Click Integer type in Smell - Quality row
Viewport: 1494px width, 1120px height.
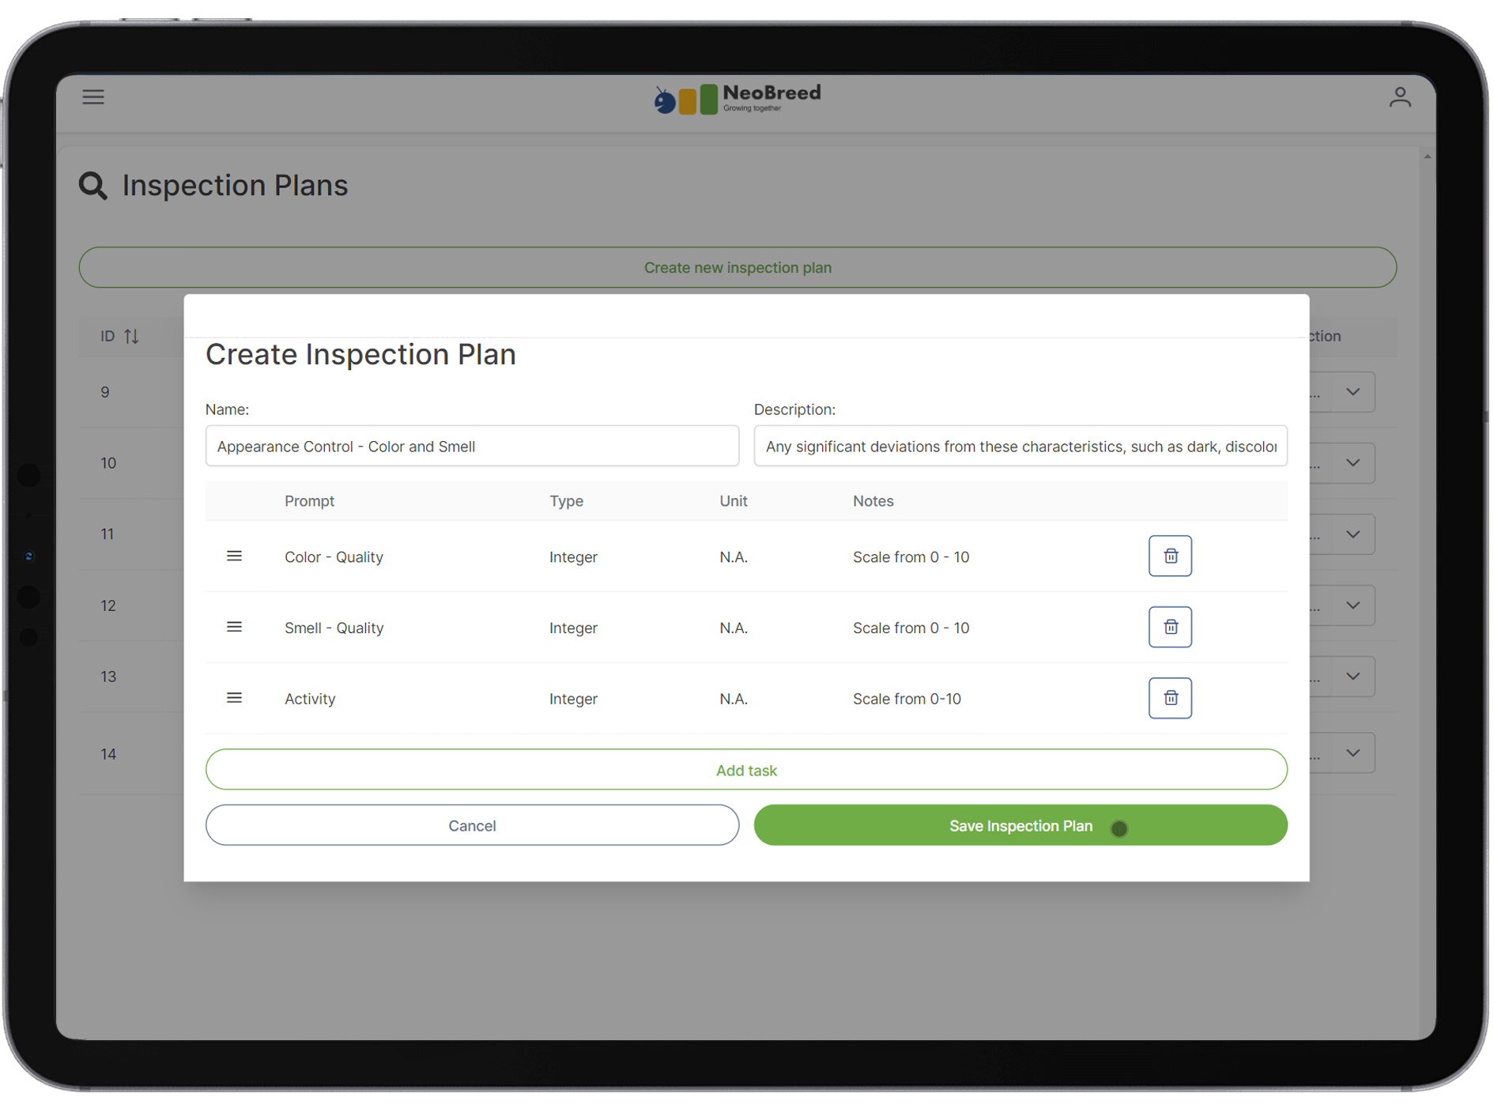[x=573, y=629]
